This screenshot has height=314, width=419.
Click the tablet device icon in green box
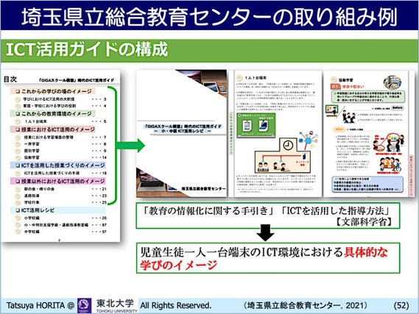coord(247,126)
